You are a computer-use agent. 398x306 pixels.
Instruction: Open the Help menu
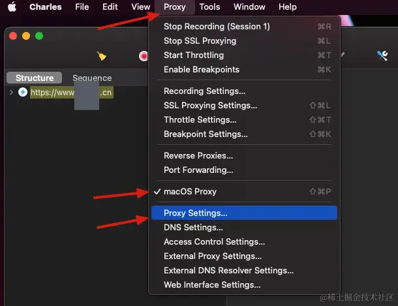coord(287,7)
